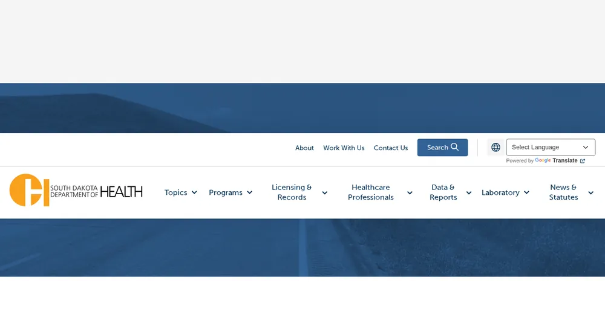Image resolution: width=605 pixels, height=314 pixels.
Task: Open Healthcare Professionals menu
Action: 371,192
